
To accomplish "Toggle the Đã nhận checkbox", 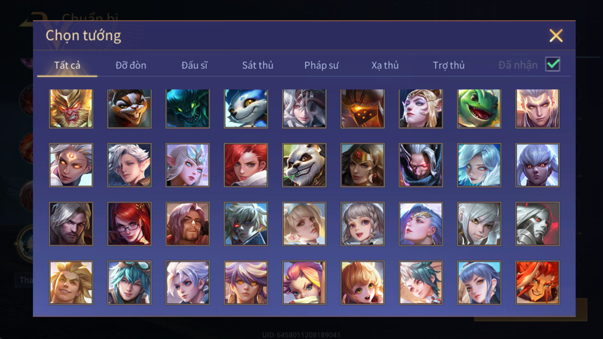I will 552,64.
